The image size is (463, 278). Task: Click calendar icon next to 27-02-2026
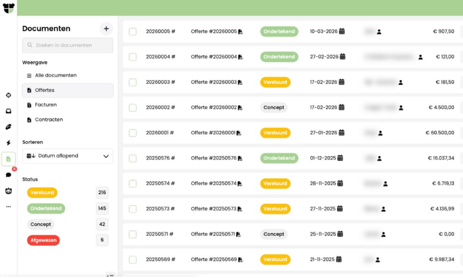pyautogui.click(x=343, y=57)
